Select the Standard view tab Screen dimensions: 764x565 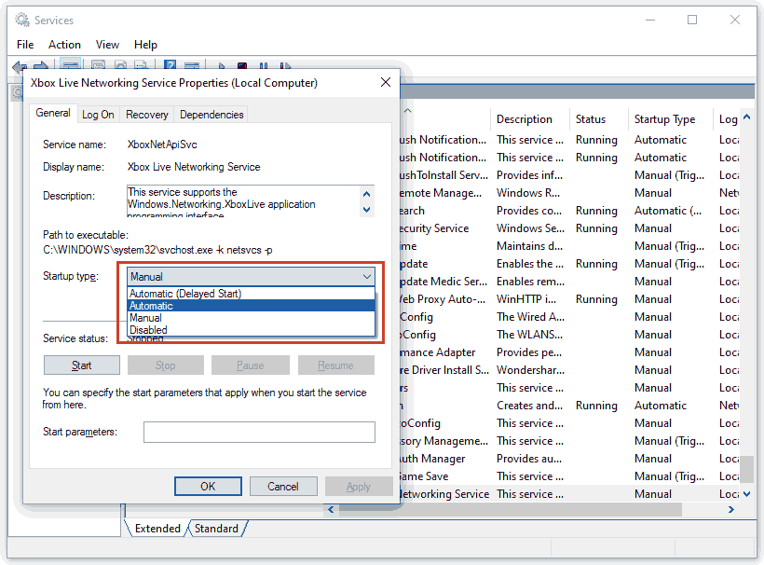click(216, 529)
